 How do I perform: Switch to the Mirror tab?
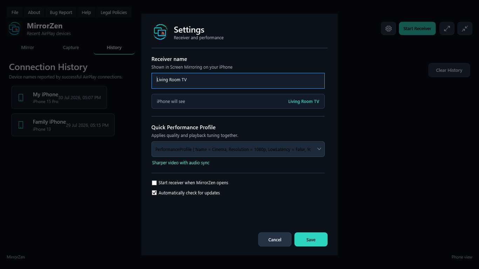[28, 48]
